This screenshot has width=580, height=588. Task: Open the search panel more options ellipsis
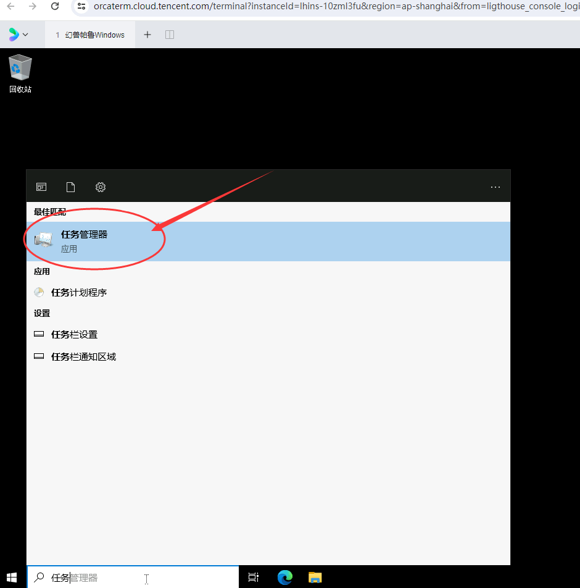pos(495,187)
